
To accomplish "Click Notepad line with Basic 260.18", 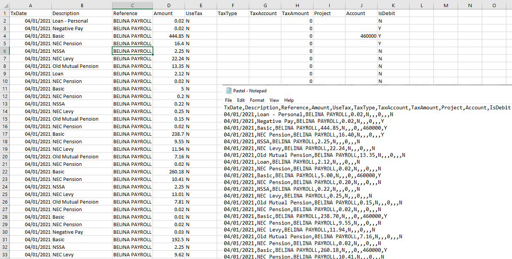I will 306,250.
